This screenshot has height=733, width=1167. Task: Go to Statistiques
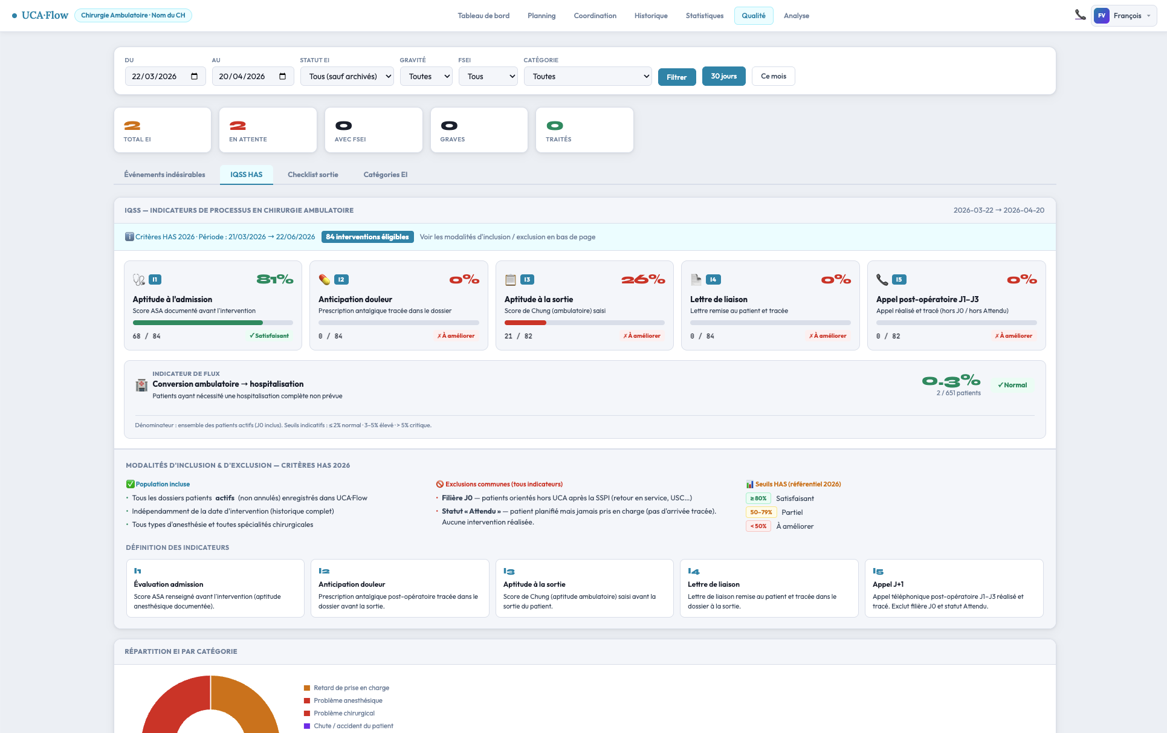(x=705, y=16)
